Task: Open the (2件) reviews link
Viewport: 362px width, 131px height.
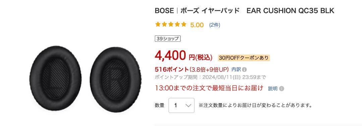Action: tap(215, 25)
